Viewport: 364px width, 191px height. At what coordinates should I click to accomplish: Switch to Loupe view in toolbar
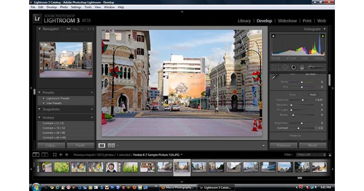[101, 145]
